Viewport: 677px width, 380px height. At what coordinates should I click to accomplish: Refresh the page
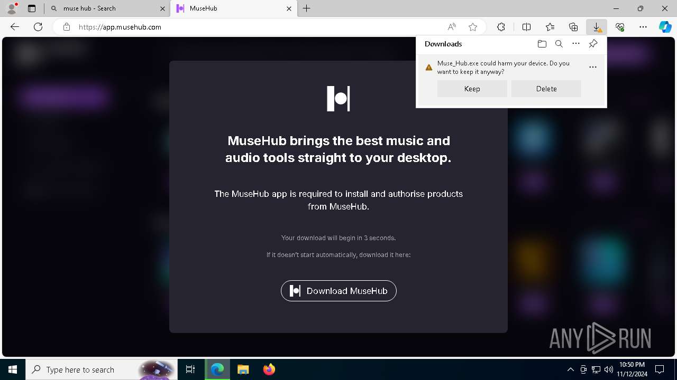[x=38, y=27]
